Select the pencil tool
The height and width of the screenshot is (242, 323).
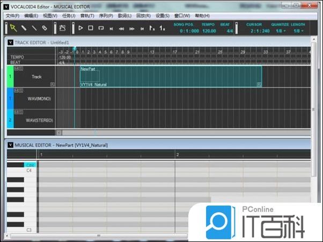(24, 28)
